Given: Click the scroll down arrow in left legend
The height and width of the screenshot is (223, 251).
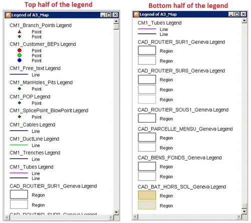Looking at the screenshot, I should 116,212.
